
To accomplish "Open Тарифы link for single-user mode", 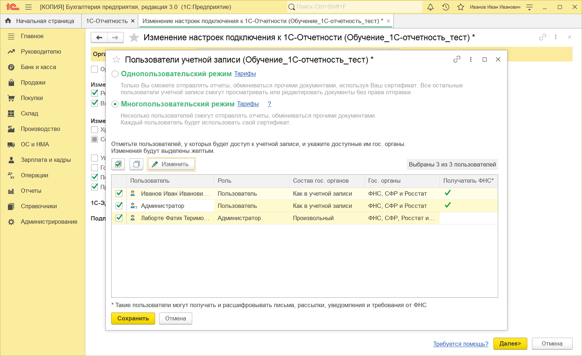I will (x=245, y=73).
